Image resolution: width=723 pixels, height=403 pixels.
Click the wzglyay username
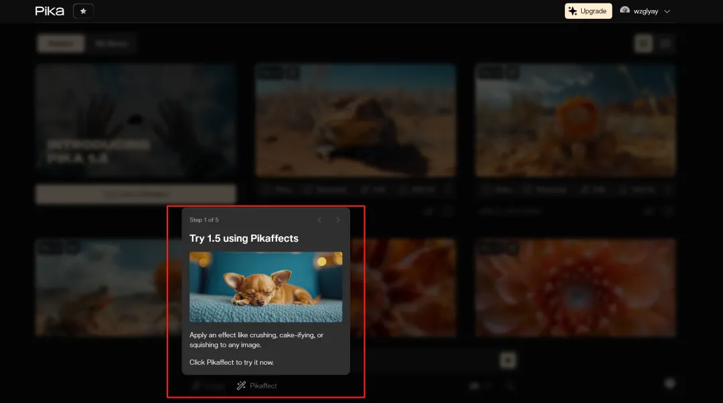pos(645,11)
